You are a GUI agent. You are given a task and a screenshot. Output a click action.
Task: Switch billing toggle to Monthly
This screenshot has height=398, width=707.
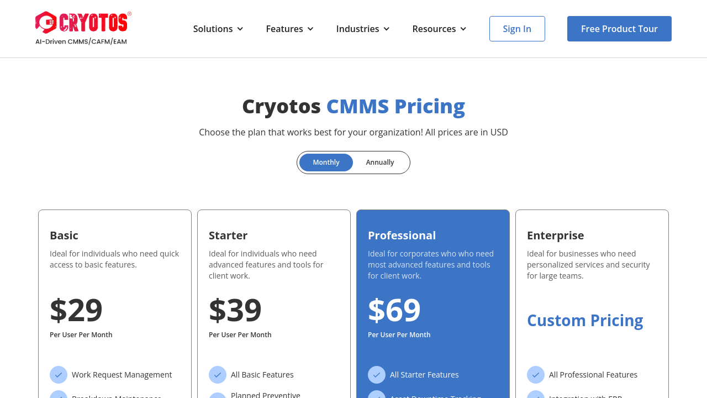(326, 163)
